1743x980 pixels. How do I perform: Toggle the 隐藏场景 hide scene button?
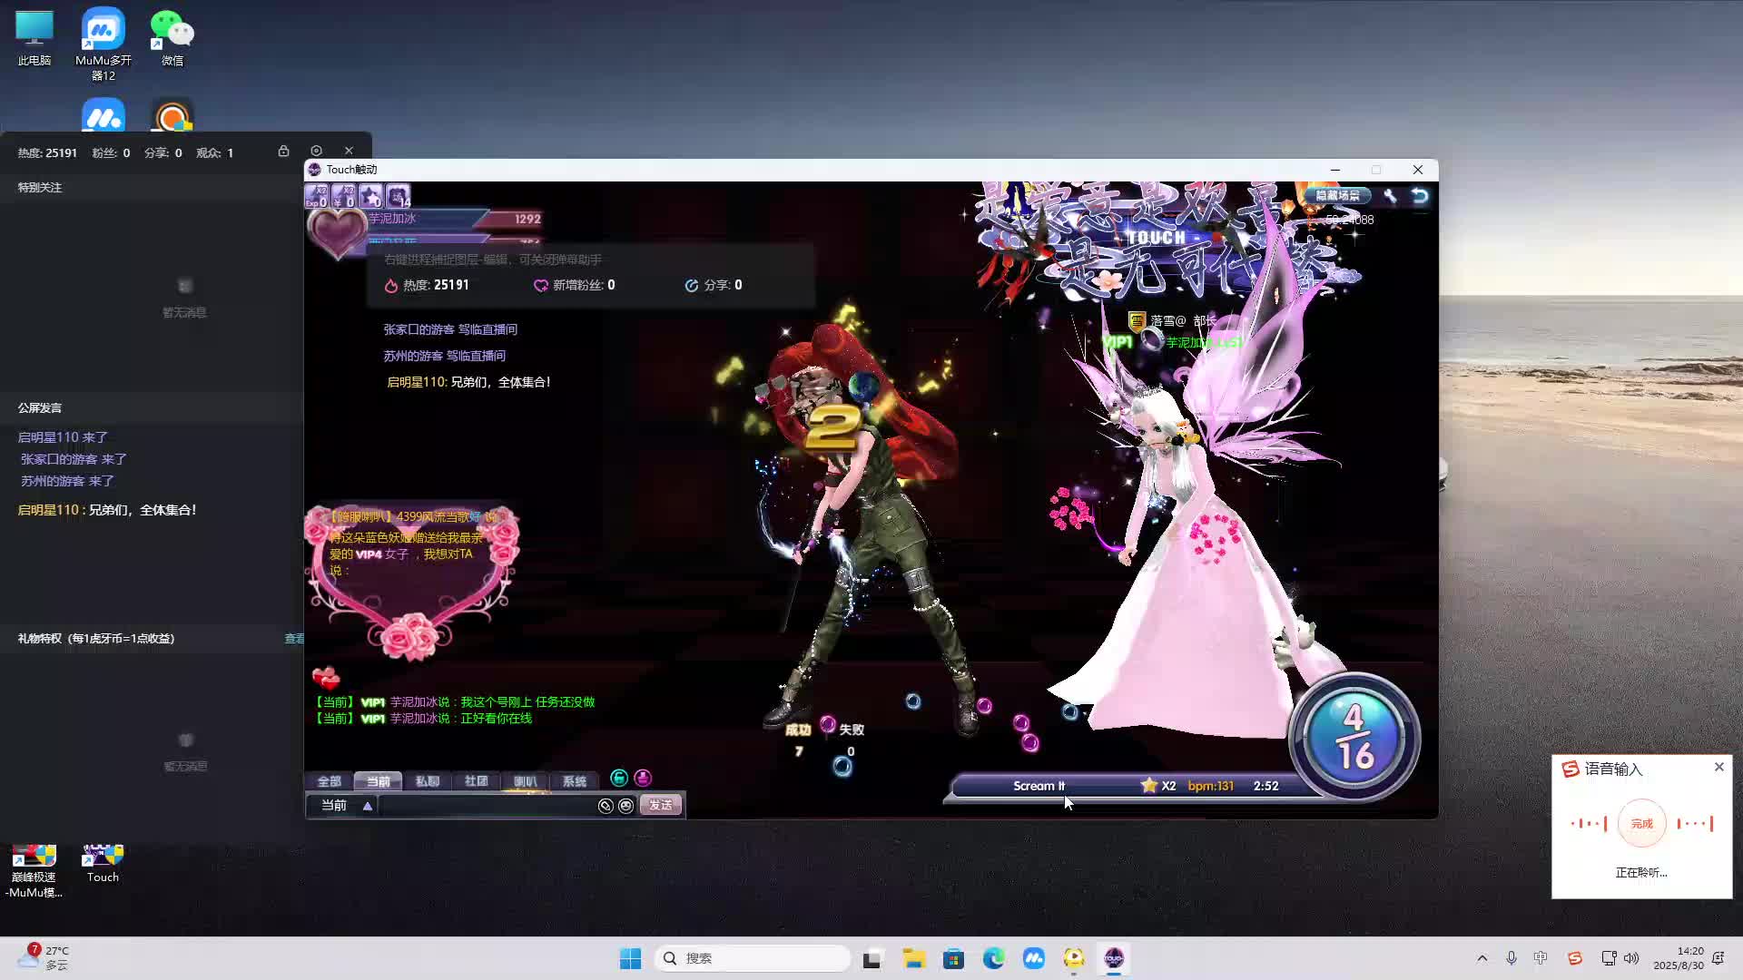pos(1337,196)
